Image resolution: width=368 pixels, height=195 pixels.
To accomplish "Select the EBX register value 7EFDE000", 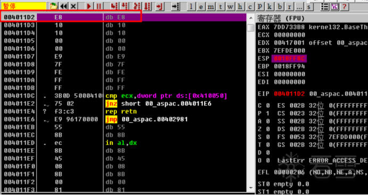I will point(289,50).
